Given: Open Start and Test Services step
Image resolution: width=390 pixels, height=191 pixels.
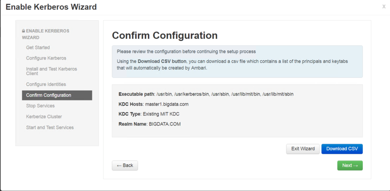Looking at the screenshot, I should [50, 127].
